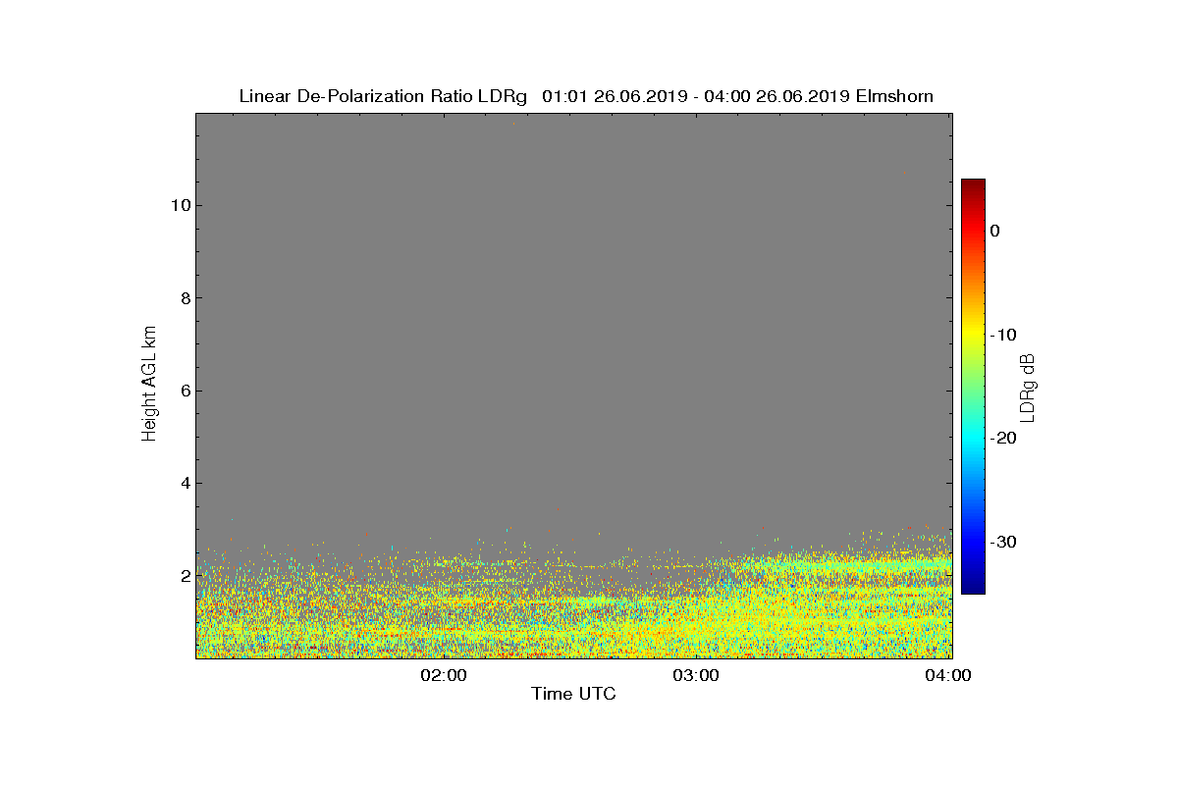Select the 'Elmshorn' station name in title
This screenshot has width=1178, height=785.
tap(894, 96)
